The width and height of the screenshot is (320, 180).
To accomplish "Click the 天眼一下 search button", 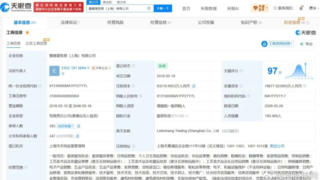I will (x=163, y=8).
